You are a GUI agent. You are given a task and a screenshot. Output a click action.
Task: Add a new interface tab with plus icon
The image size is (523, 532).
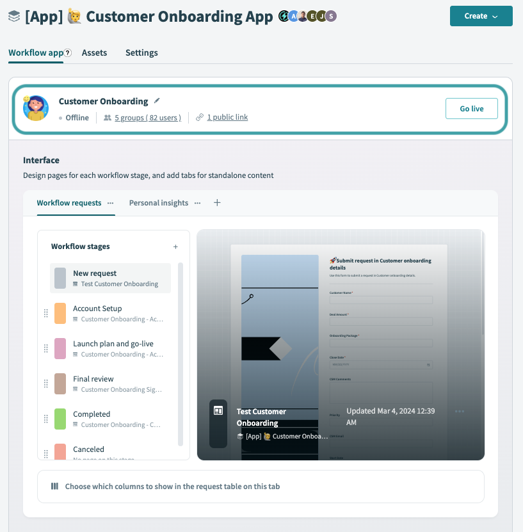point(217,202)
